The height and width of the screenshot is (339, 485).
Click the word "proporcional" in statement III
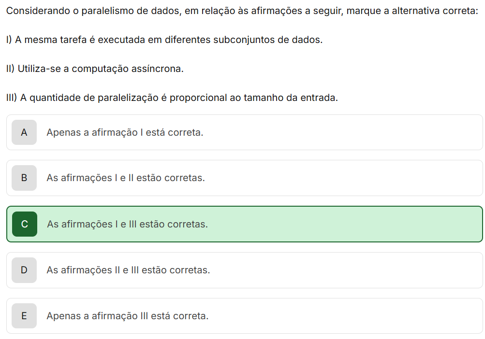[198, 98]
